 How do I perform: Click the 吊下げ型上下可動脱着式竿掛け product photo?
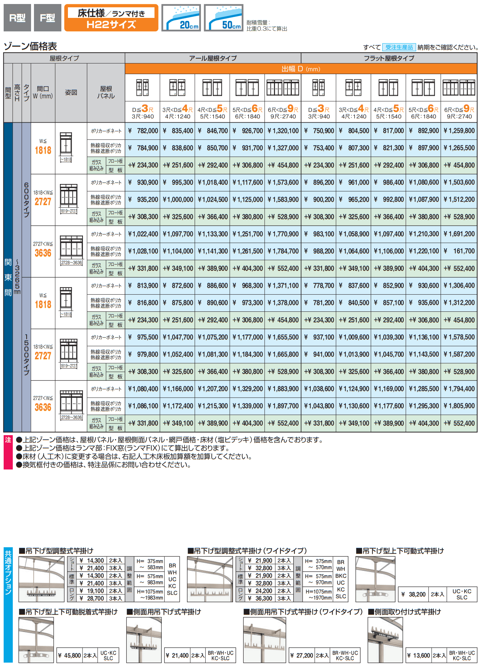[x=36, y=640]
